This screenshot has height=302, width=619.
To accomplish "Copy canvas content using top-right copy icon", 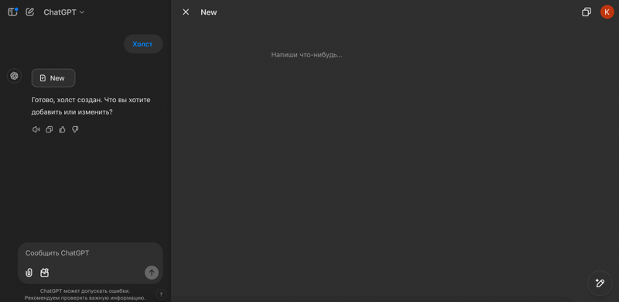I will coord(587,12).
